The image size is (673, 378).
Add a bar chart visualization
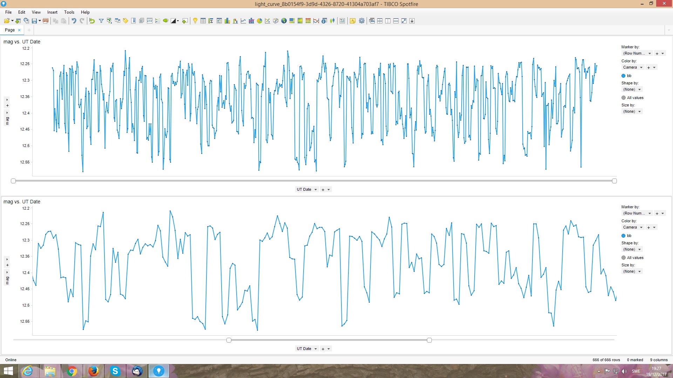[x=227, y=21]
